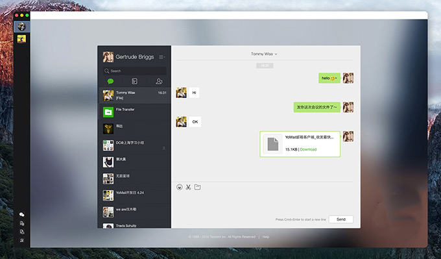The width and height of the screenshot is (441, 259).
Task: Open the grey file icon in attachment card
Action: [x=272, y=144]
